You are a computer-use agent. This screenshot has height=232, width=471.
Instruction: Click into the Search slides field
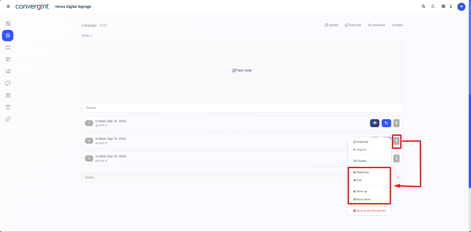coord(242,108)
